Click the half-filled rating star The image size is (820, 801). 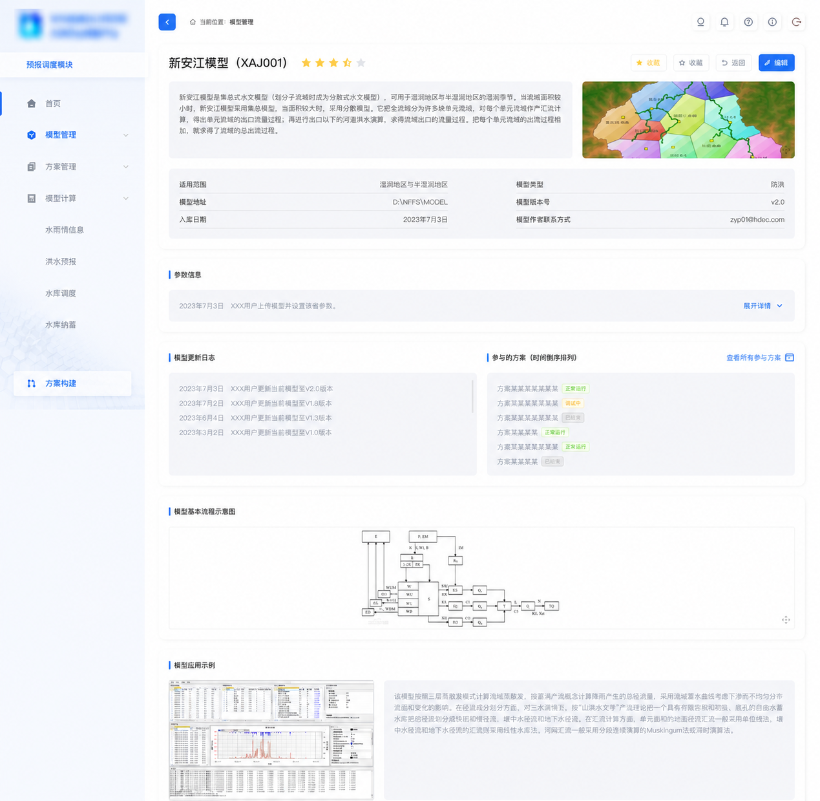click(x=347, y=63)
